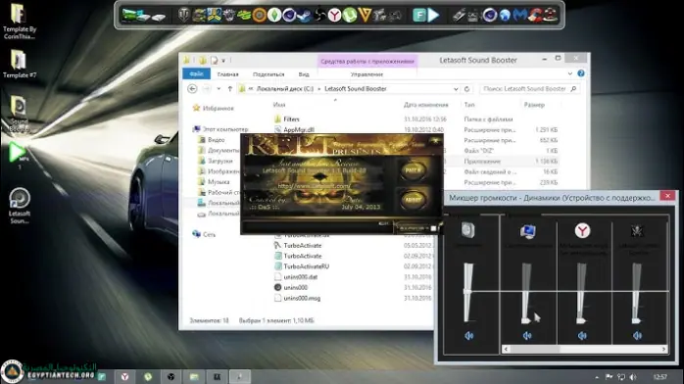Click the system sounds icon in mixer
This screenshot has width=684, height=384.
click(527, 231)
